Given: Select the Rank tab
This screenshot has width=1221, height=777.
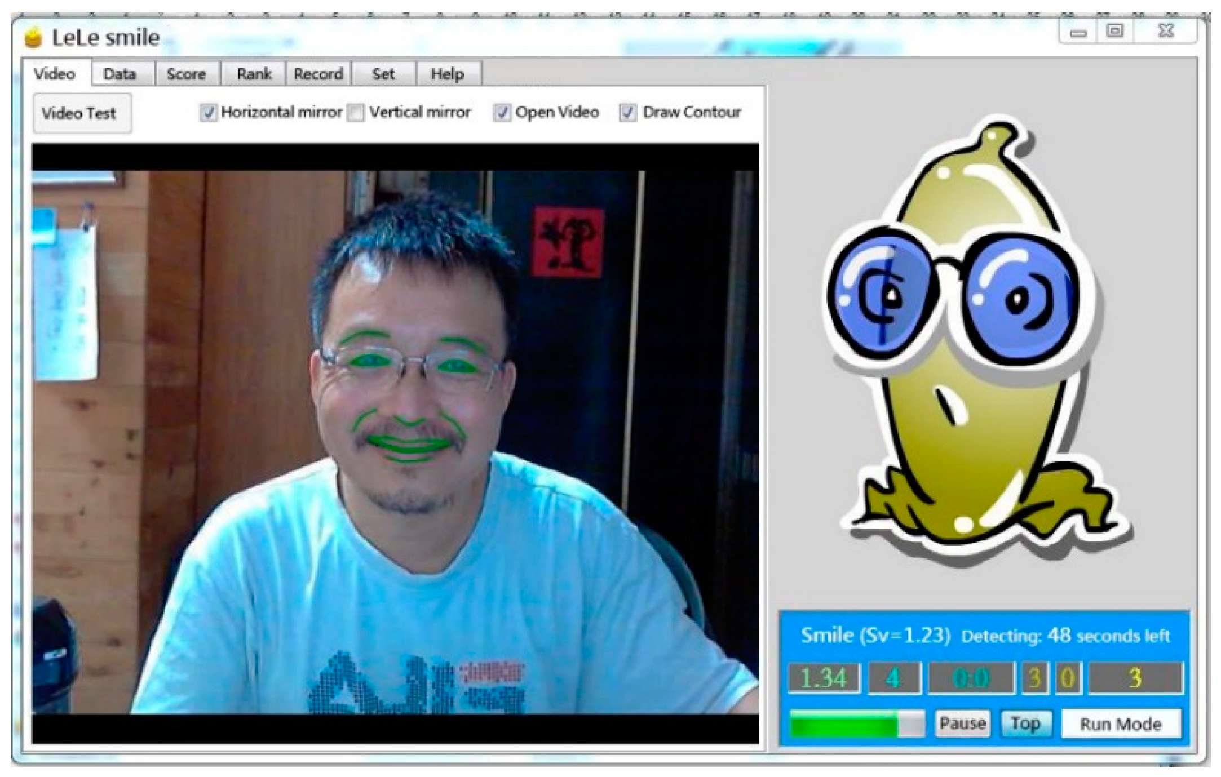Looking at the screenshot, I should coord(254,74).
